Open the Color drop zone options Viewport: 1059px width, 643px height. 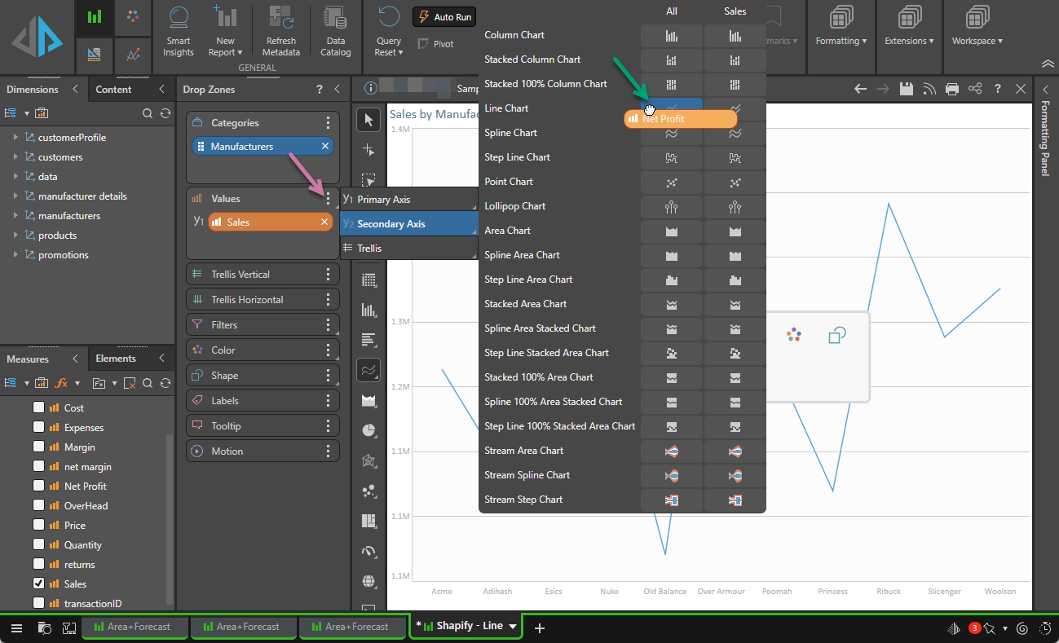click(x=328, y=350)
